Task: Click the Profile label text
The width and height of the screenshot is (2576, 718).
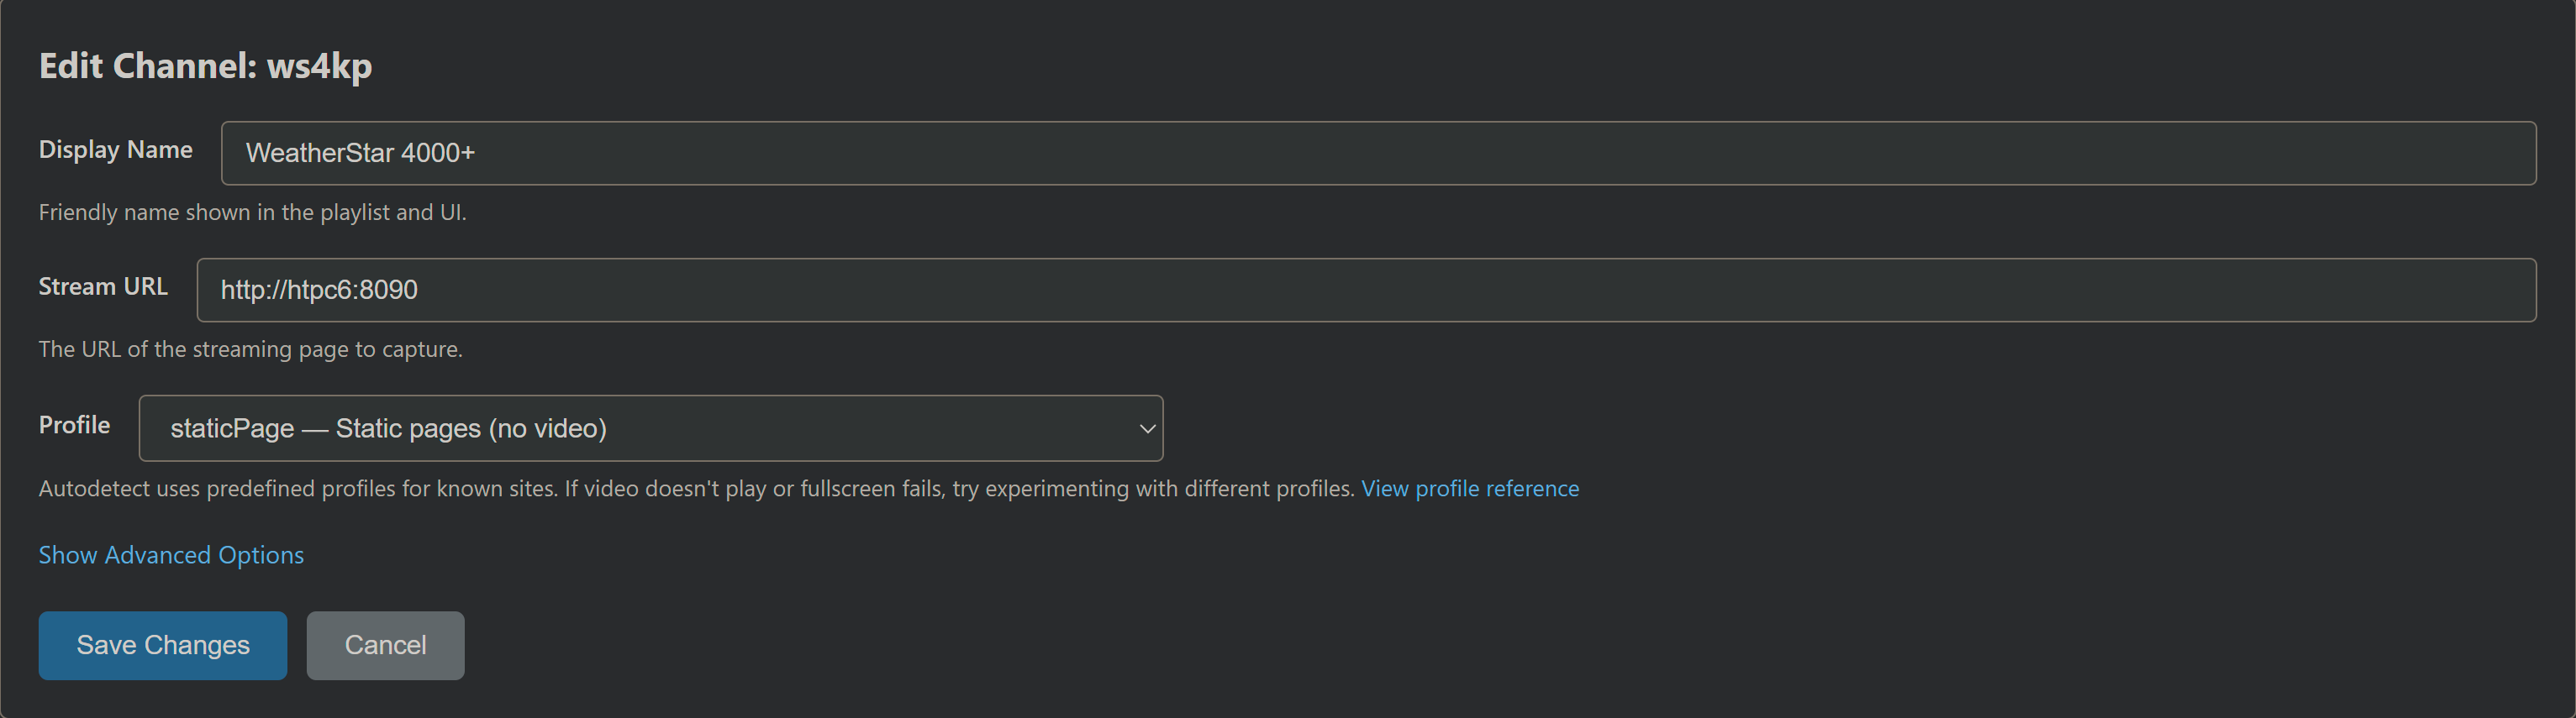Action: point(74,424)
